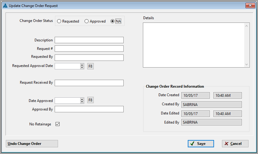Click the Undo Change Order button
This screenshot has height=154, width=258.
click(x=32, y=144)
